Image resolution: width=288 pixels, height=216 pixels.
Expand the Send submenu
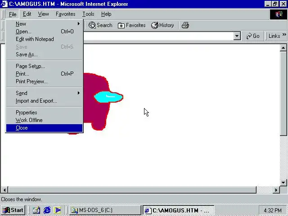44,93
